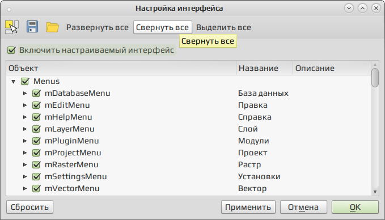Image resolution: width=385 pixels, height=220 pixels.
Task: Click the Вектор name cell
Action: point(252,189)
